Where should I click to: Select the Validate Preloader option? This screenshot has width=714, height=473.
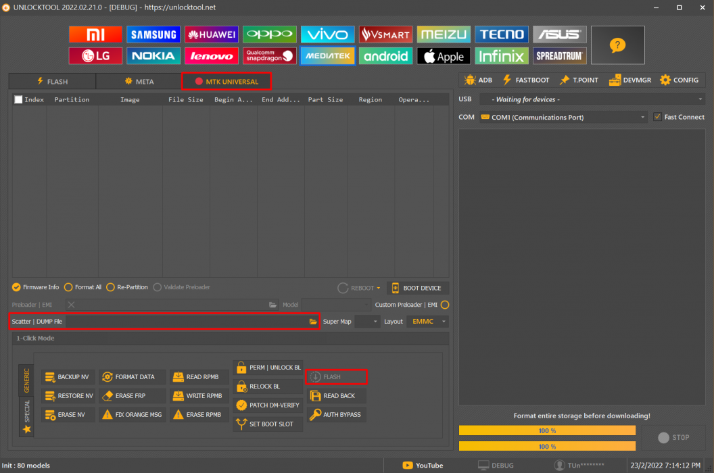(x=182, y=287)
